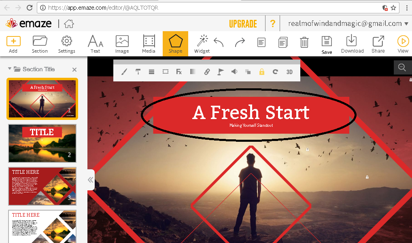Select slide 3 red TITLE HERE thumbnail
Viewport: 412px width, 243px height.
[x=42, y=186]
